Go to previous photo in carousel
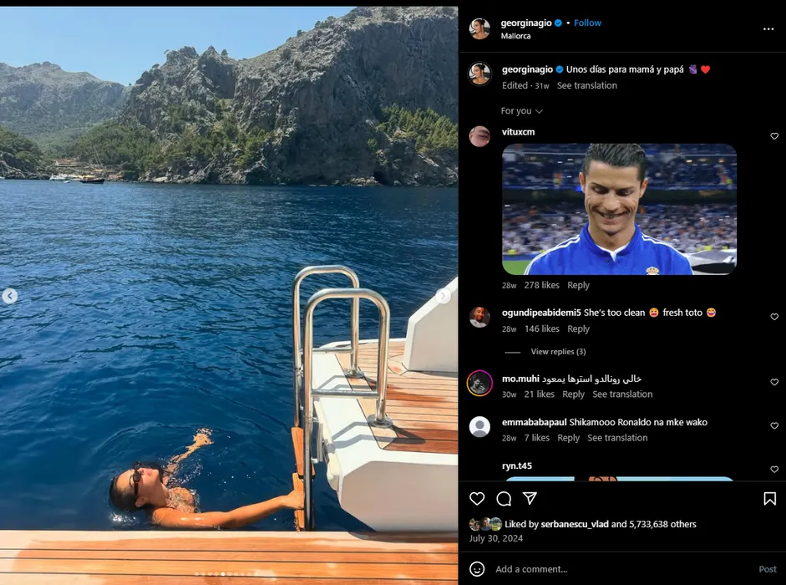 click(10, 296)
